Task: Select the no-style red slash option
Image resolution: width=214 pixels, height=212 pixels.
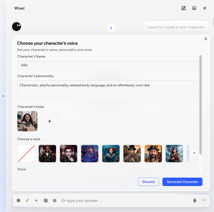Action: (x=26, y=153)
